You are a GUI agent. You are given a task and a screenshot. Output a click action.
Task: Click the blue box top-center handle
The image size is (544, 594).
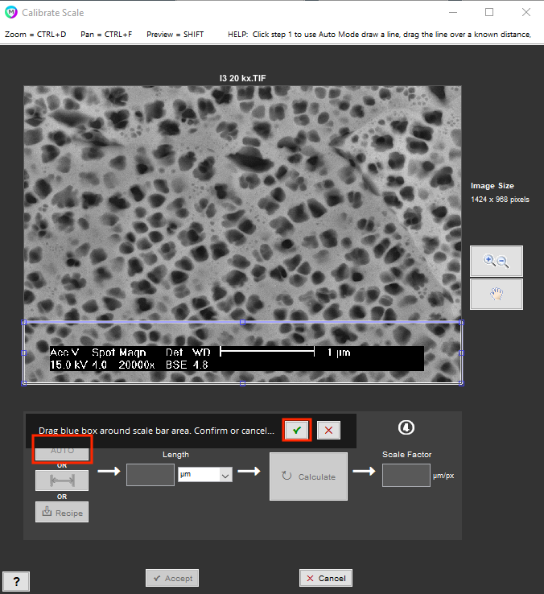coord(242,322)
